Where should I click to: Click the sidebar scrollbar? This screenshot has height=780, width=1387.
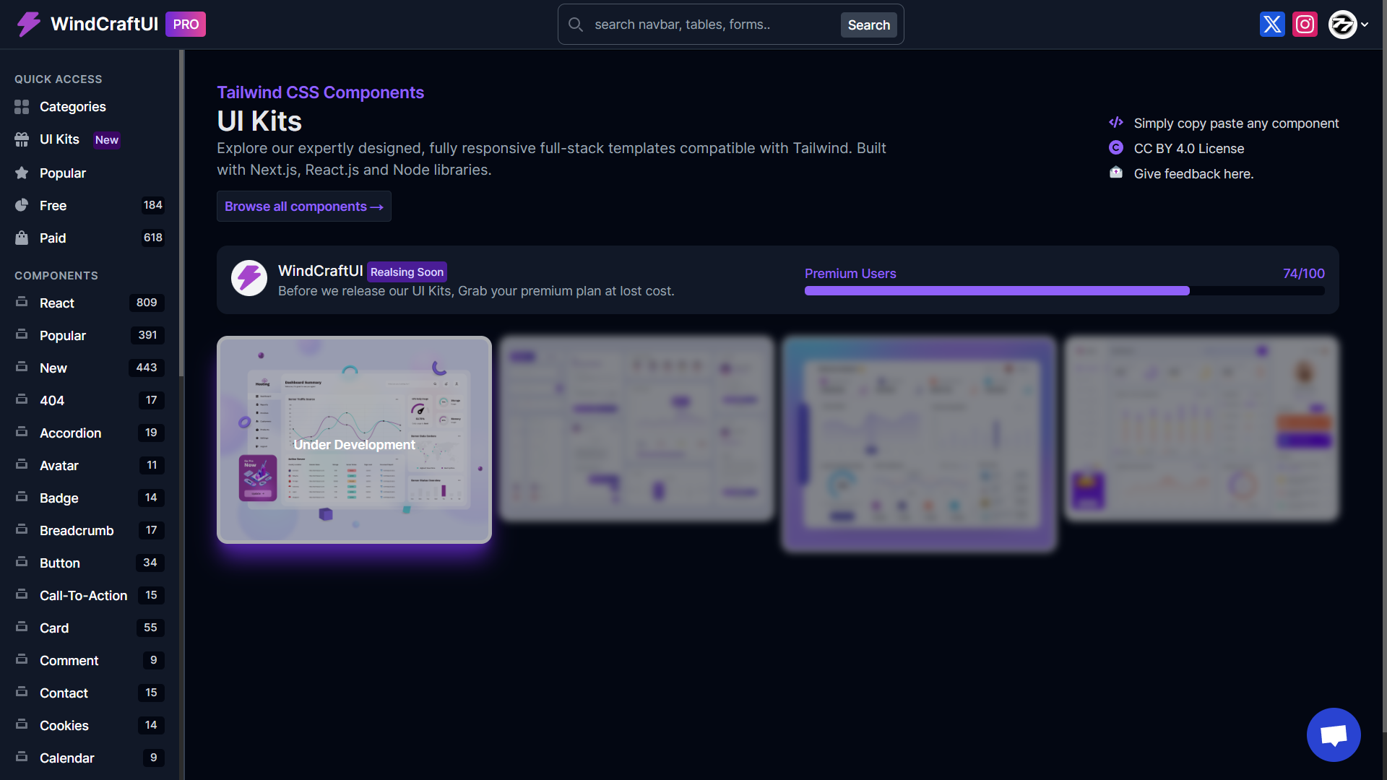click(x=182, y=213)
